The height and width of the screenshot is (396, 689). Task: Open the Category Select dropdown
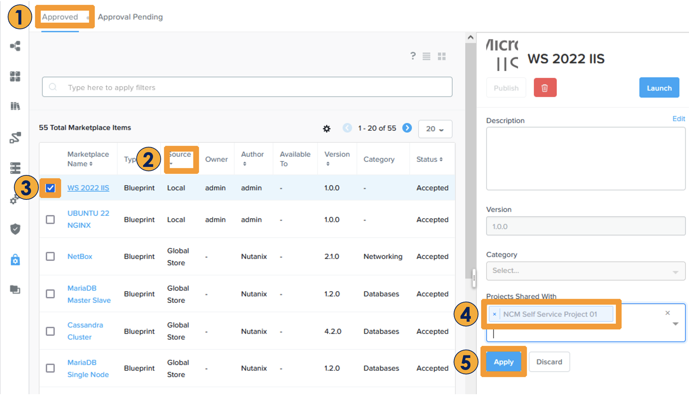point(586,271)
